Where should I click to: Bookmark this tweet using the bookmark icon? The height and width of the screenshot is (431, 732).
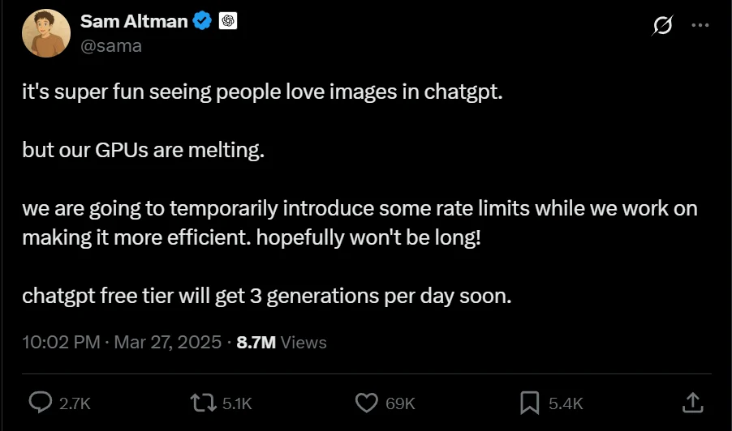[529, 402]
